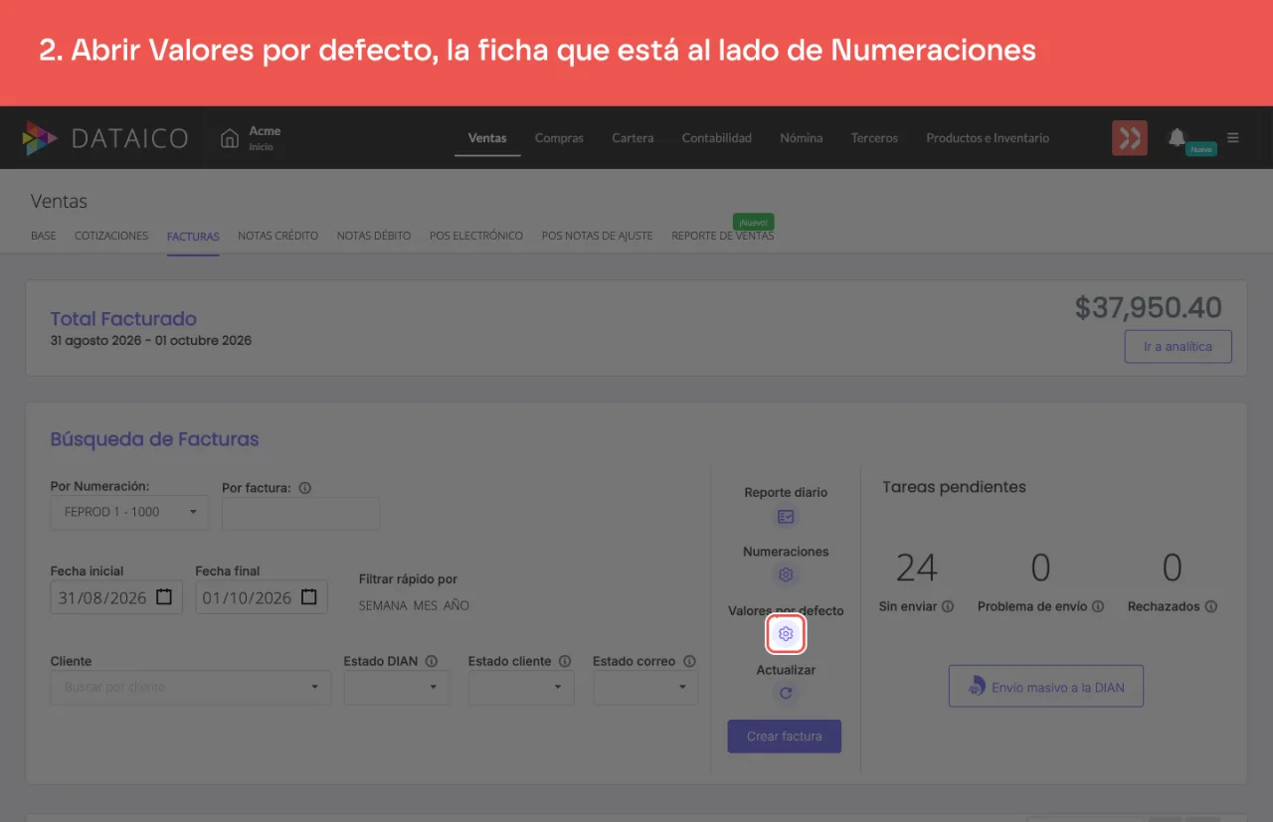Expand the Estado cliente dropdown
Image resolution: width=1273 pixels, height=822 pixels.
click(521, 688)
